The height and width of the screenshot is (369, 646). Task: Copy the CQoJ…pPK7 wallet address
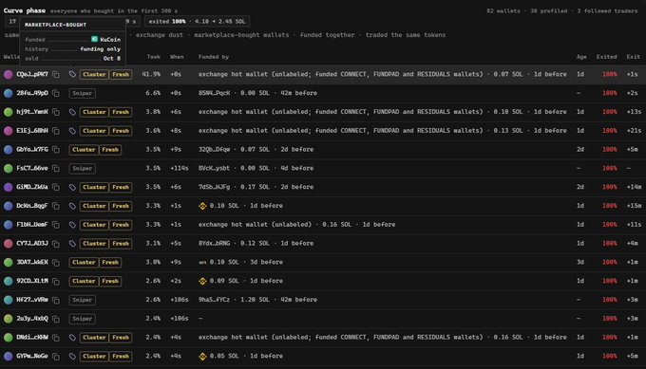56,74
